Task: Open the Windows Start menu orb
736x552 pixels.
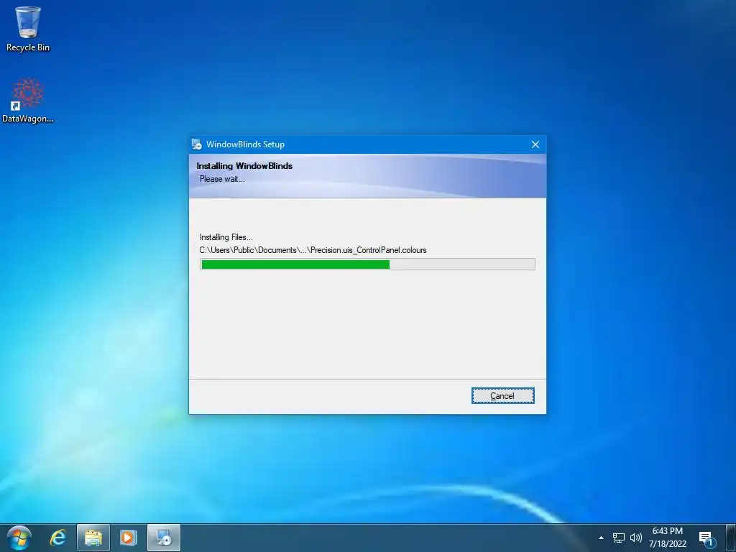Action: coord(19,538)
